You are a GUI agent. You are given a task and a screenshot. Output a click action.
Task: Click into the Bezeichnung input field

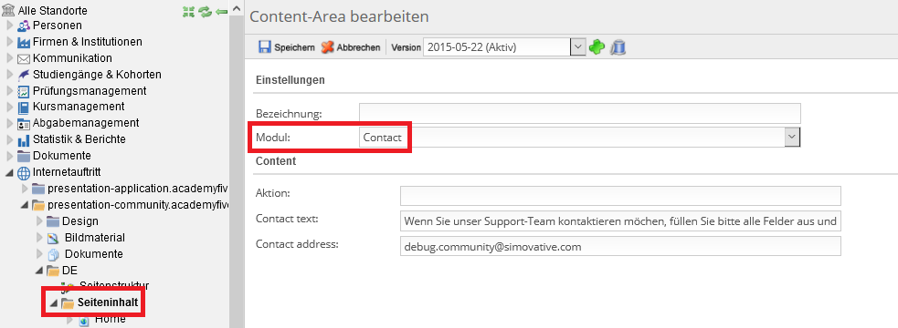579,113
